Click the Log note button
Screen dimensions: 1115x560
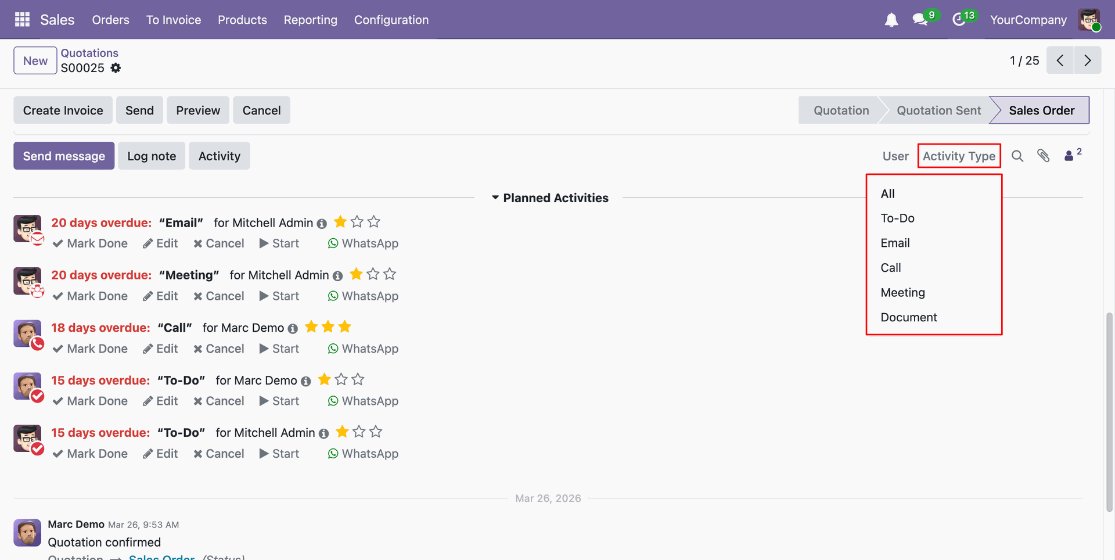tap(152, 156)
